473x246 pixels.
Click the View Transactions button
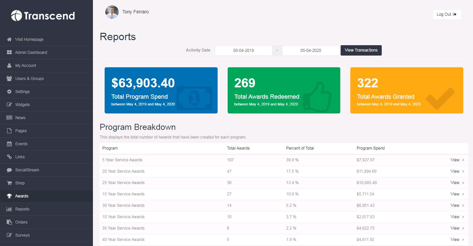[361, 50]
